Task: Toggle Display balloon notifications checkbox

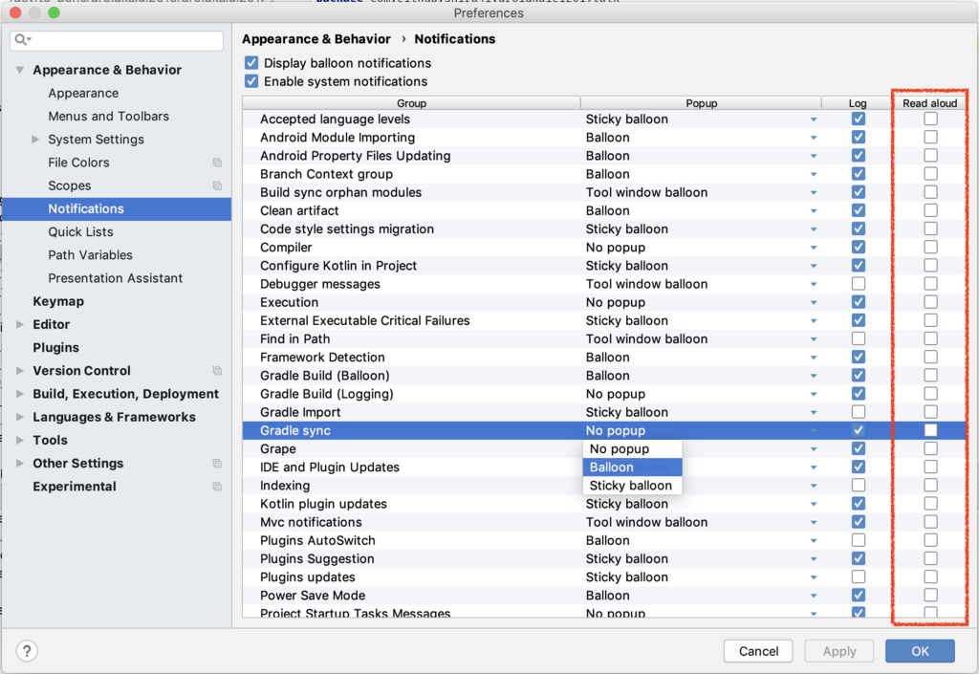Action: pyautogui.click(x=251, y=63)
